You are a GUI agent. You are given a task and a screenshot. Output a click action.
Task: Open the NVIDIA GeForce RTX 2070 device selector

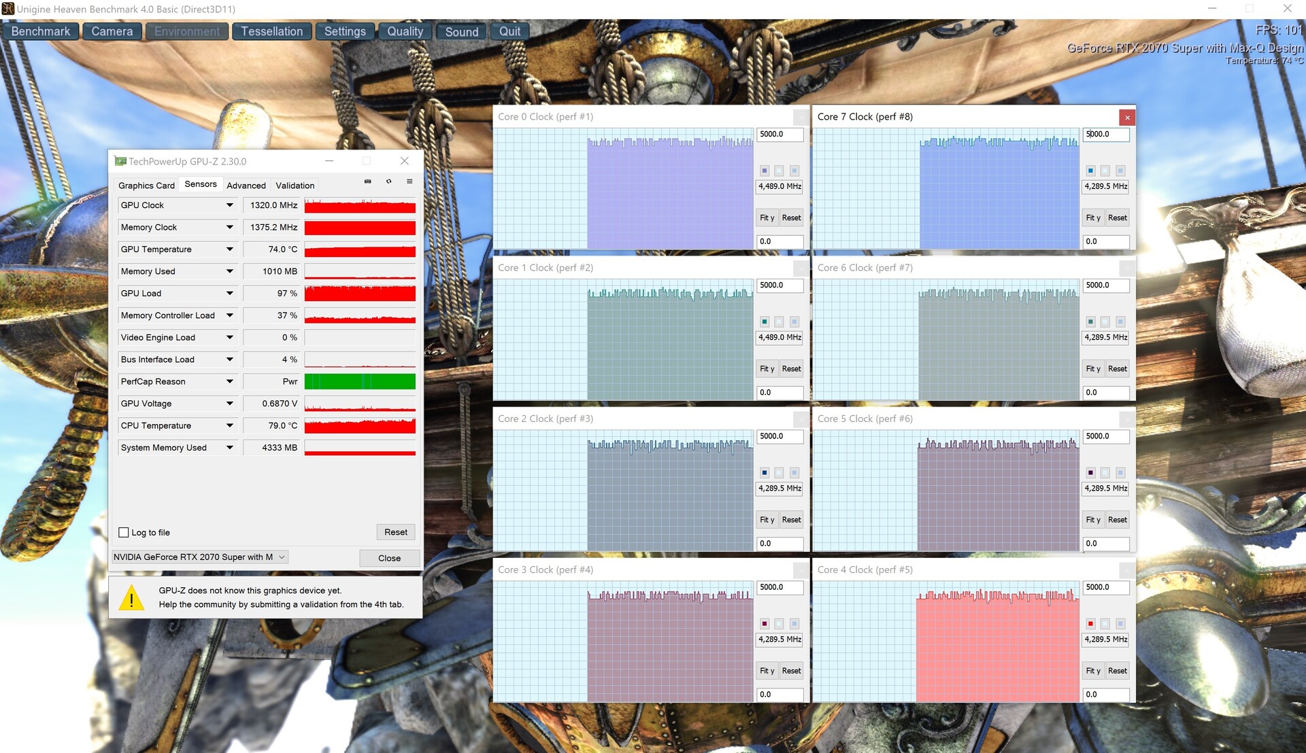pos(200,557)
